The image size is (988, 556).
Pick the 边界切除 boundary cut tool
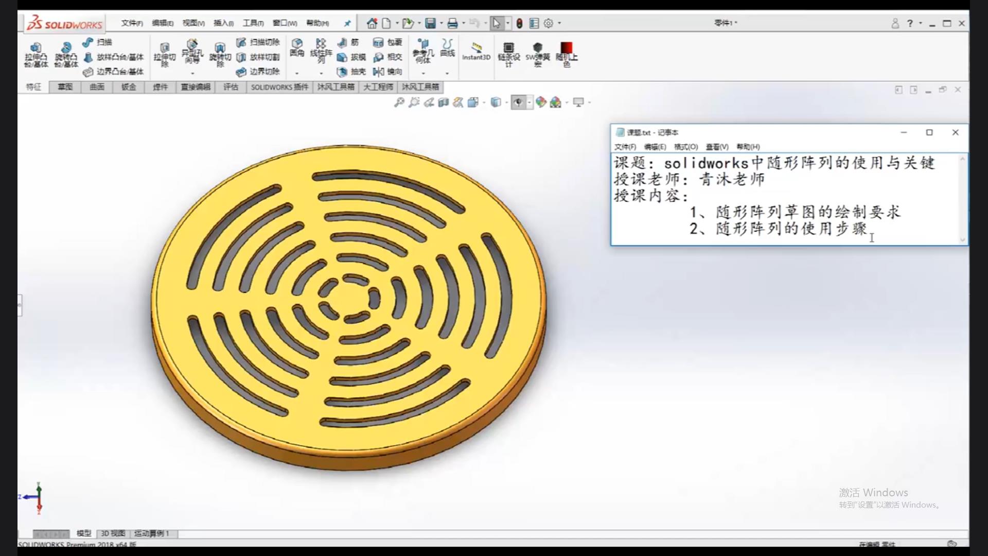pyautogui.click(x=258, y=72)
